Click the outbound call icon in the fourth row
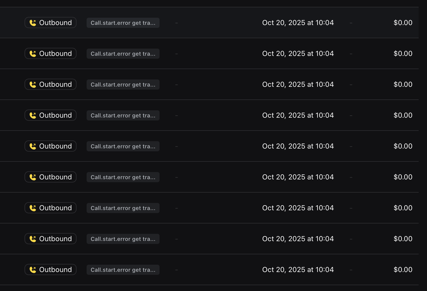The width and height of the screenshot is (427, 291). point(33,115)
